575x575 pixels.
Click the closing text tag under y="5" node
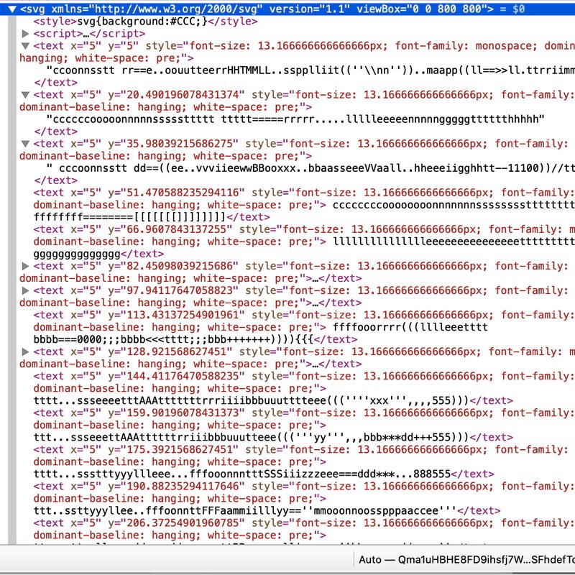point(56,83)
